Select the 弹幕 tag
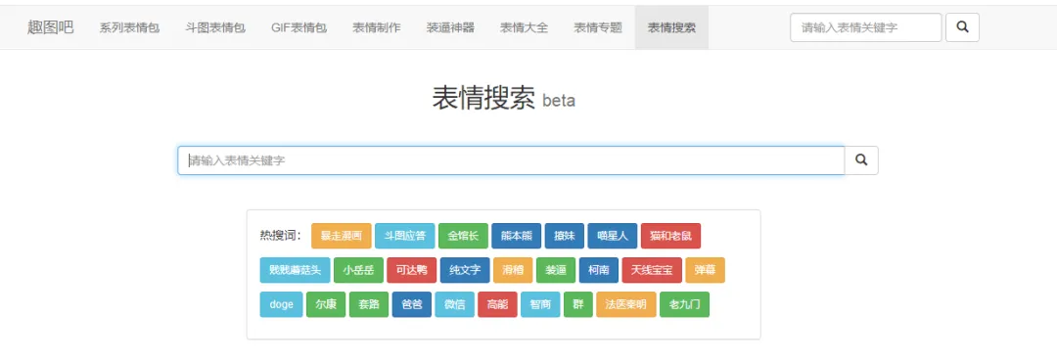 [705, 270]
